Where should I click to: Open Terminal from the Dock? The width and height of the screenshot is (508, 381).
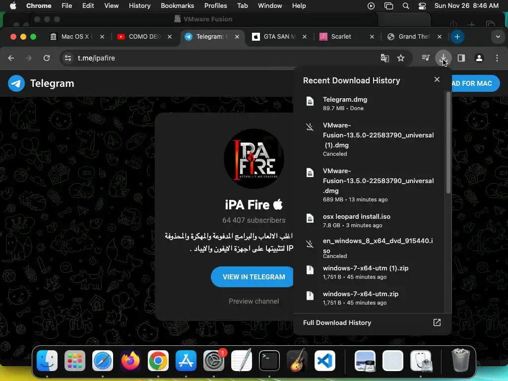pos(269,361)
